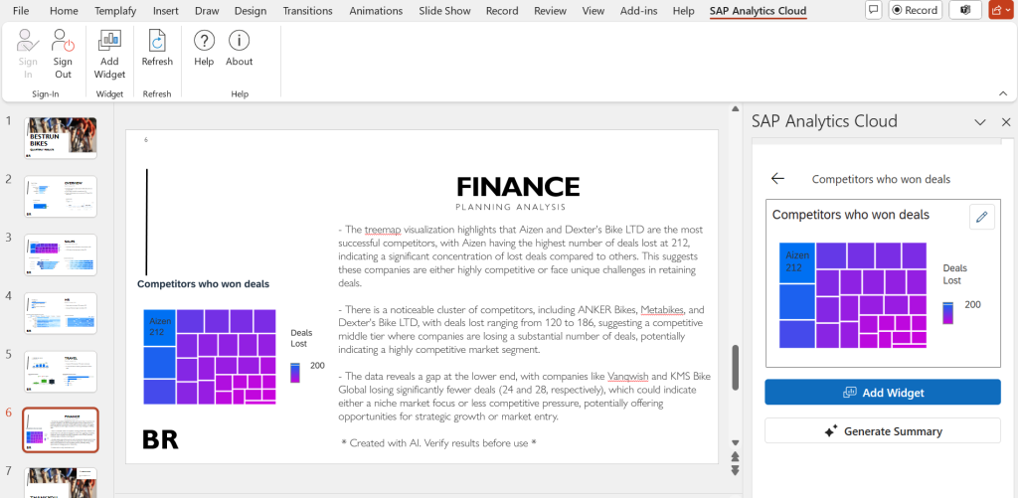Click Deals Lost legend color bar on slide

[295, 373]
